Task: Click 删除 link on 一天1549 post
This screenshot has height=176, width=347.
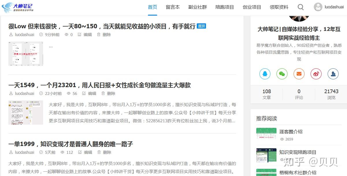Action: [112, 93]
